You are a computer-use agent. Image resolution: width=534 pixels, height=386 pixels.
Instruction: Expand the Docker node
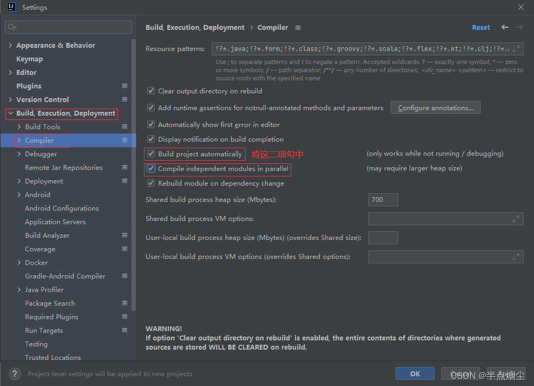point(19,262)
